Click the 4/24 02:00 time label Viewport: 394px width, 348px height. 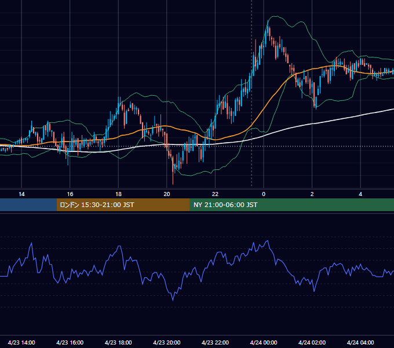pos(312,342)
